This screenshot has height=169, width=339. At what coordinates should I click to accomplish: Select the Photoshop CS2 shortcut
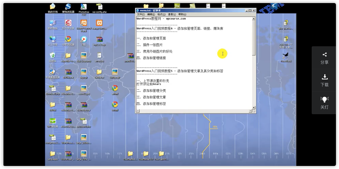84,10
